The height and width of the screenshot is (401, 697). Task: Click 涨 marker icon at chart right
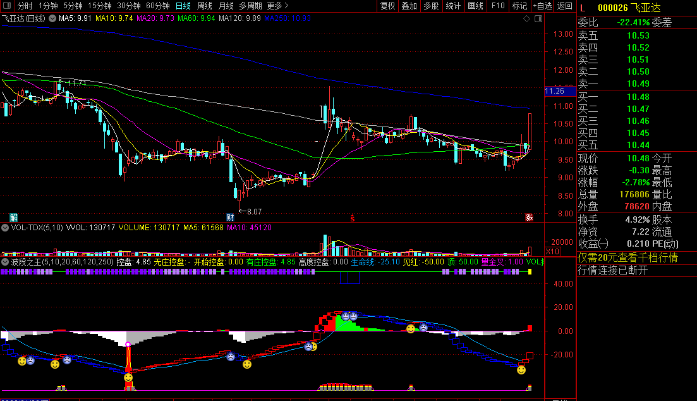(529, 217)
